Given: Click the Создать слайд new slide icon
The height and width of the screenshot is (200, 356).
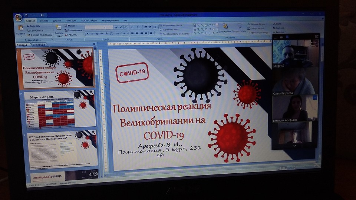Looking at the screenshot, I should point(59,28).
